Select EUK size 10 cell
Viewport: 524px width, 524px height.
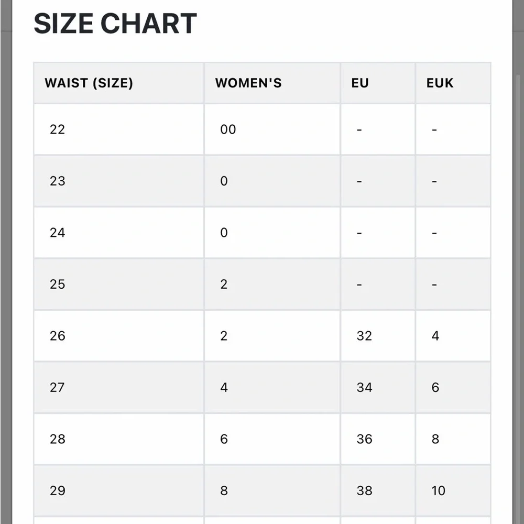pyautogui.click(x=453, y=490)
